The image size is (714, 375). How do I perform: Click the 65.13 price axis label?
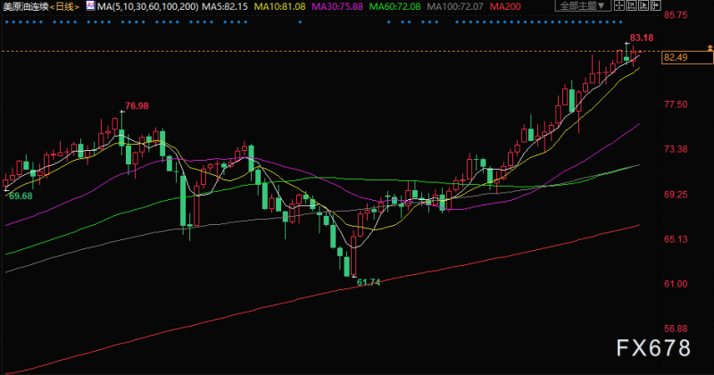pos(676,239)
